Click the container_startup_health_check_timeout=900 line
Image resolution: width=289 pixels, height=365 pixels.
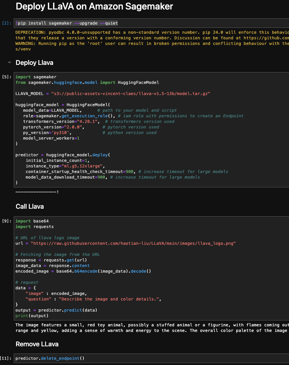pyautogui.click(x=127, y=172)
